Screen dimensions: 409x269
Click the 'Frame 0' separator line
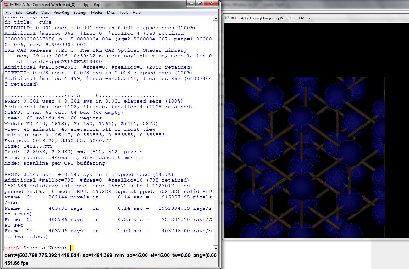[81, 96]
